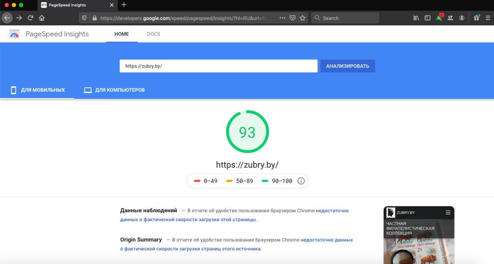Open the LT extension icon
The image size is (494, 264).
pyautogui.click(x=450, y=18)
